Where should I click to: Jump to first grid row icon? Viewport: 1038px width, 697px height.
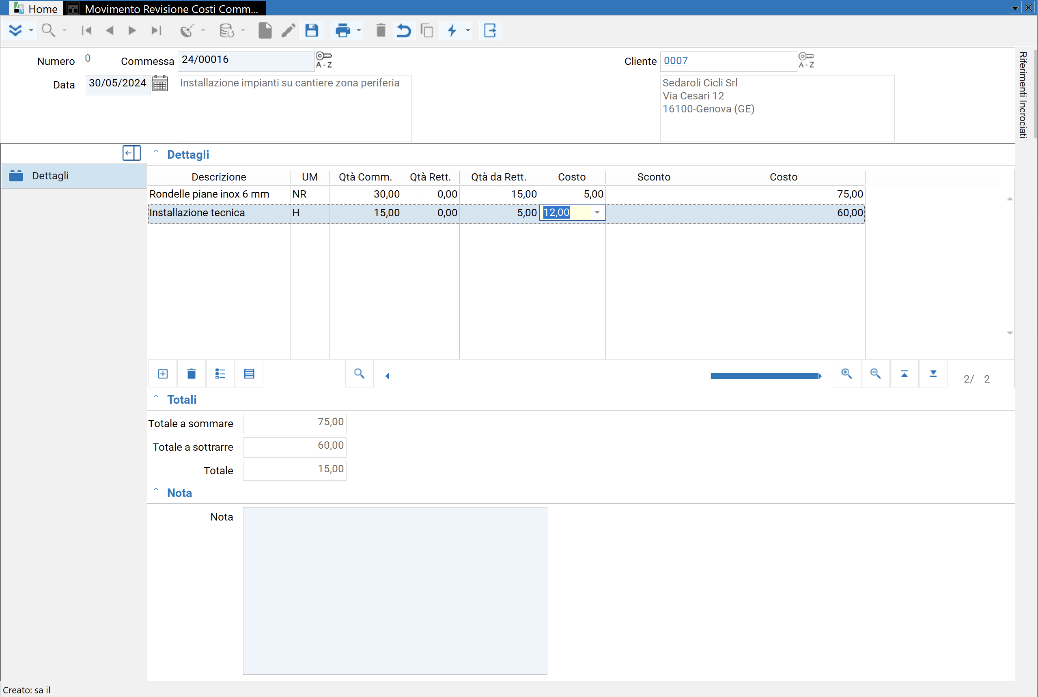[904, 374]
